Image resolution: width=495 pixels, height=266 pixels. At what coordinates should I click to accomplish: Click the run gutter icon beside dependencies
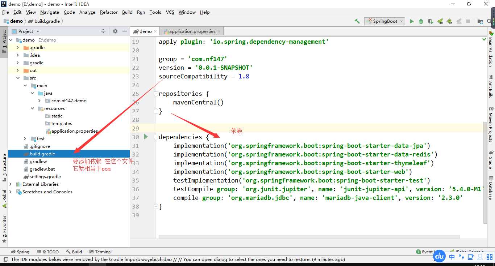click(x=146, y=137)
